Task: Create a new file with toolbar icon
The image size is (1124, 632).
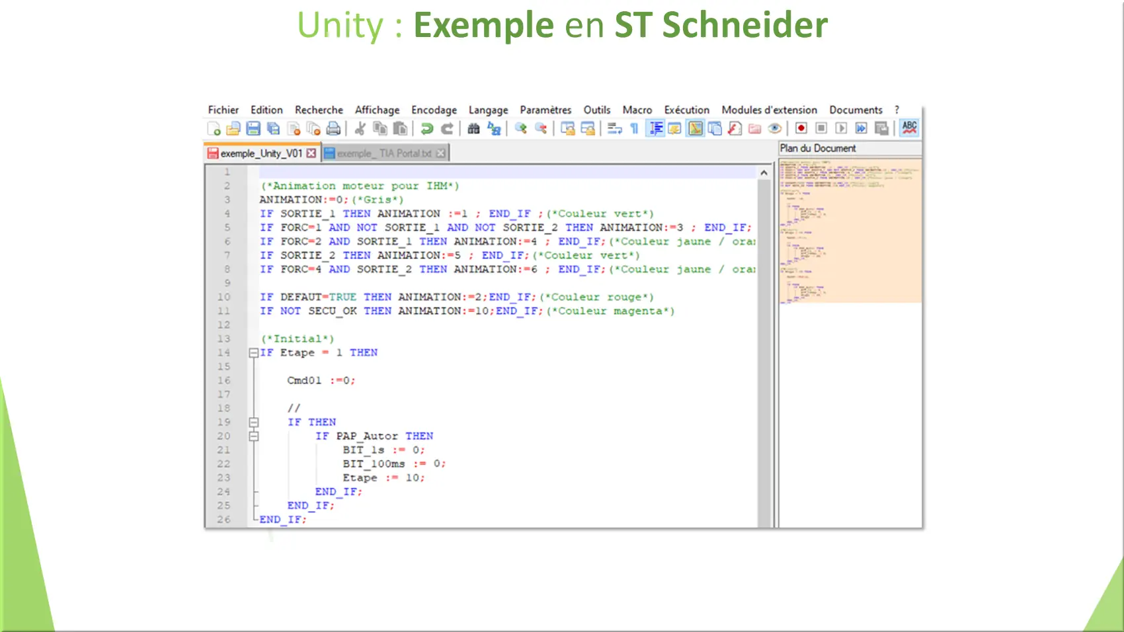Action: tap(214, 128)
